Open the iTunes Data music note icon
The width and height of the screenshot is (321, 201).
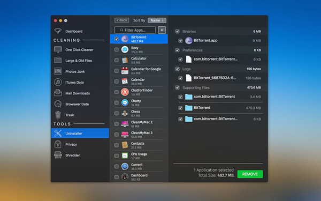tap(58, 82)
